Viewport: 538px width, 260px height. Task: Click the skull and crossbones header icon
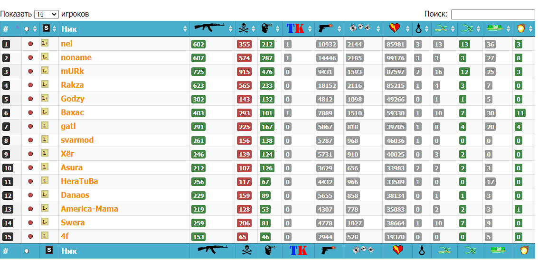tap(244, 29)
